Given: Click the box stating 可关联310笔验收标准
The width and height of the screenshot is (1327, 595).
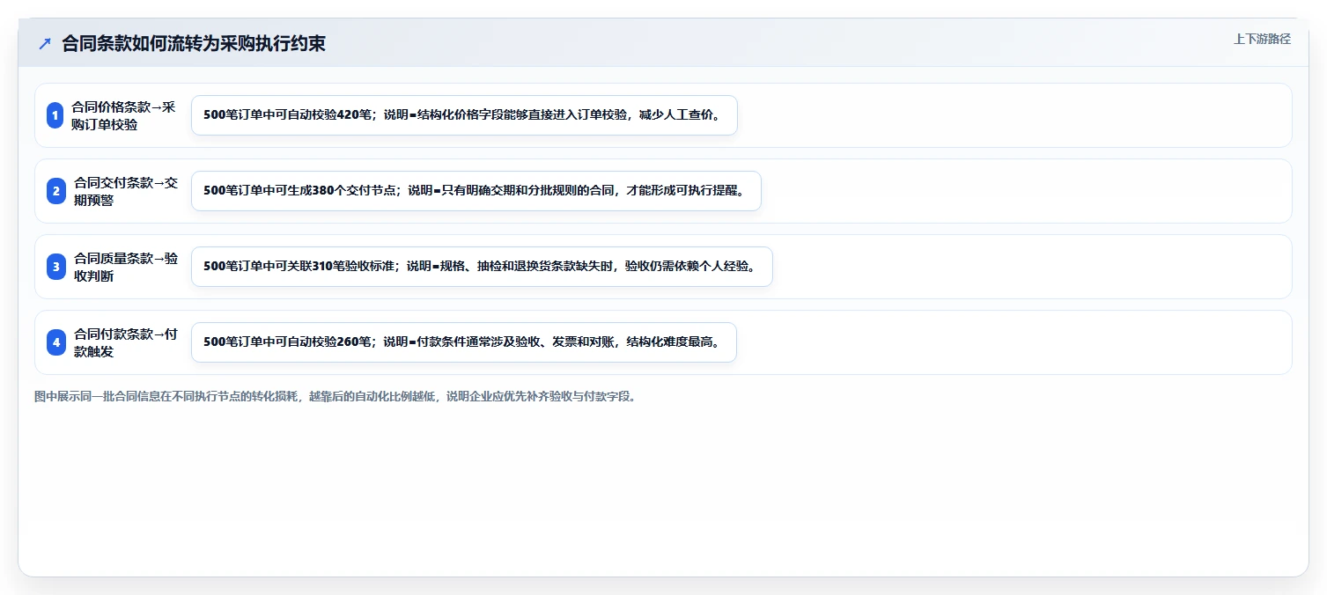Looking at the screenshot, I should pos(482,267).
